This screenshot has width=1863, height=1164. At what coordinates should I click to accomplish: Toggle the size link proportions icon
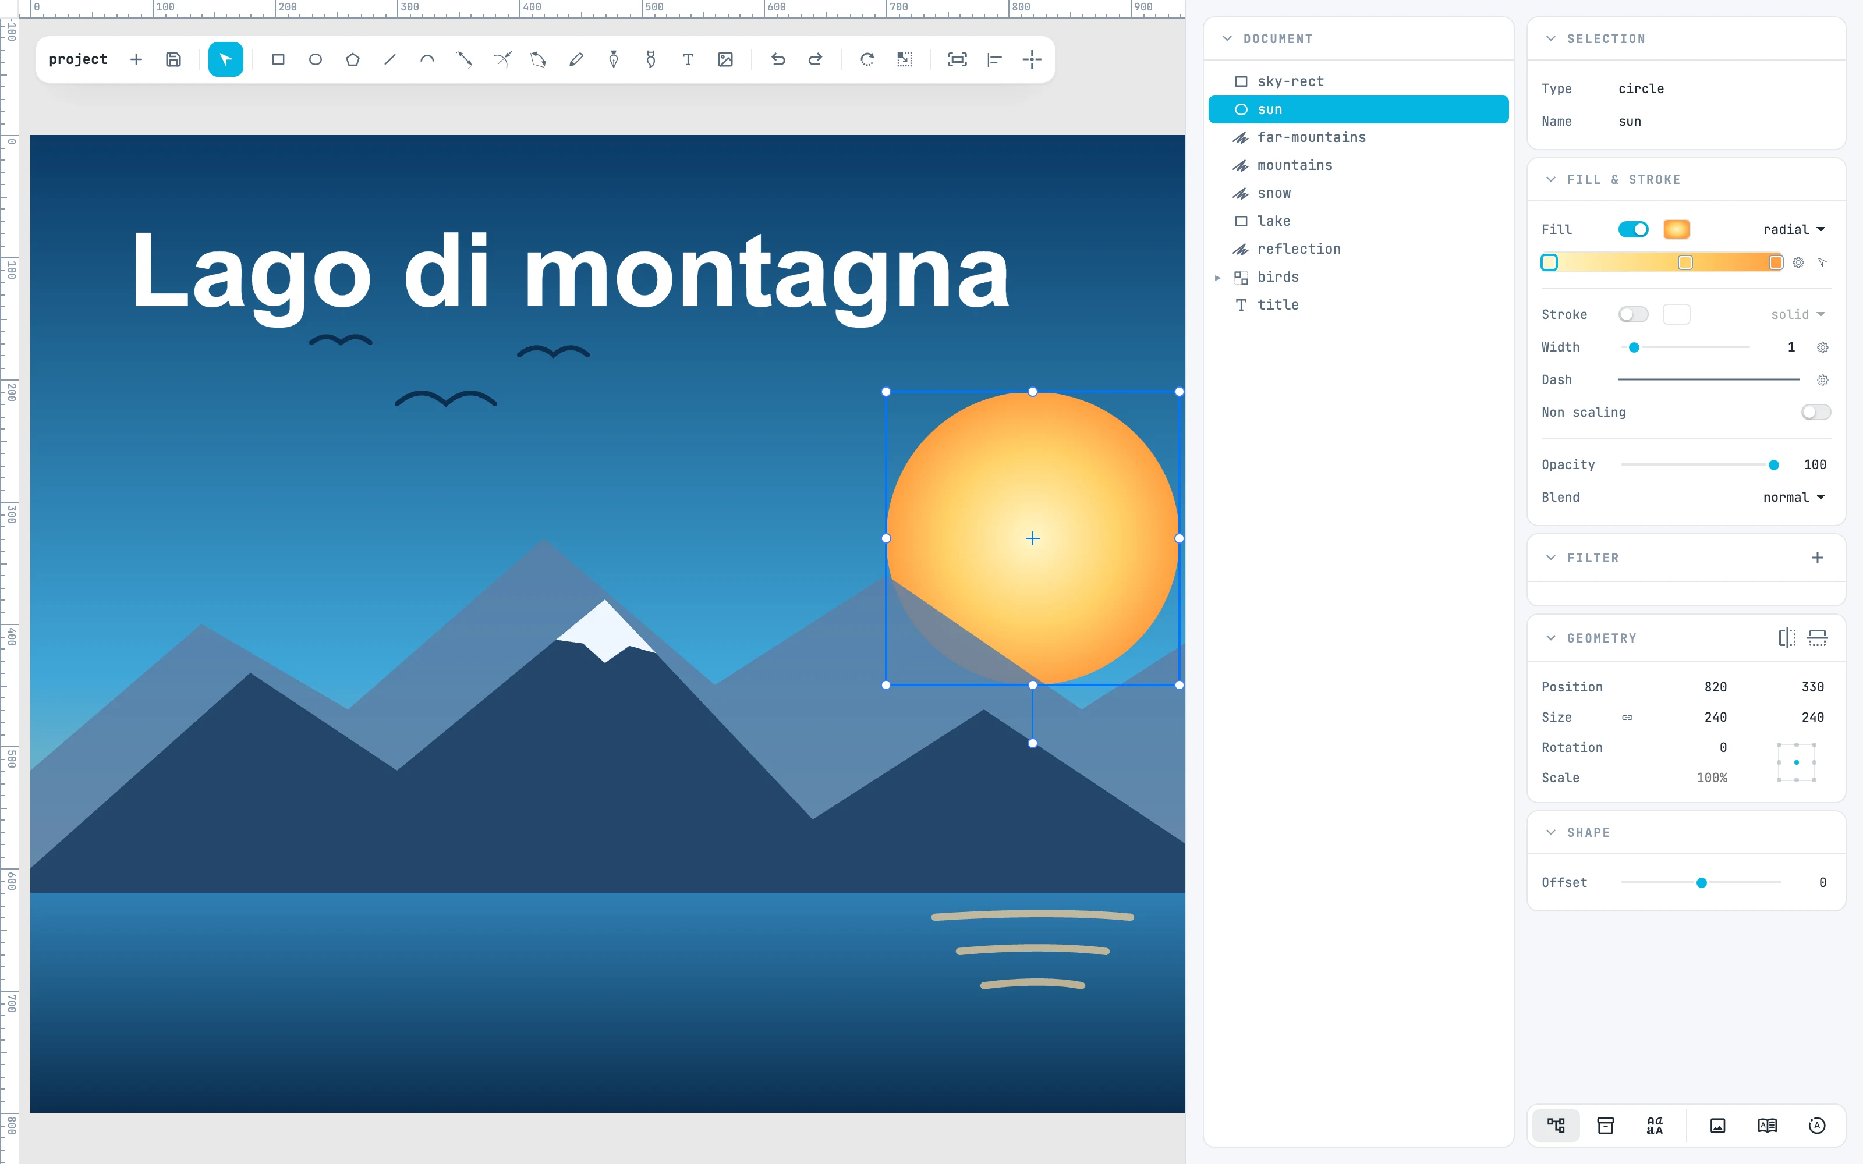click(x=1627, y=716)
